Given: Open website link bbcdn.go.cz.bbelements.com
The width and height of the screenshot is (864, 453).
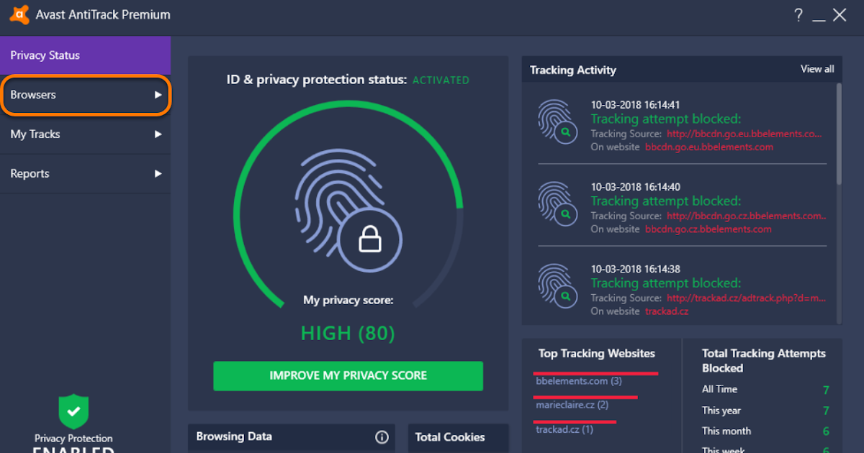Looking at the screenshot, I should (x=708, y=229).
